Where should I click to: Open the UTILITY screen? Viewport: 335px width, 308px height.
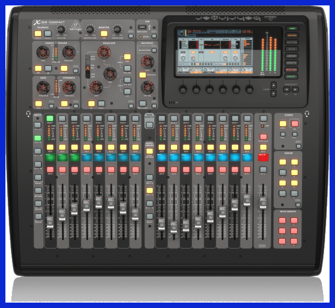pos(291,77)
